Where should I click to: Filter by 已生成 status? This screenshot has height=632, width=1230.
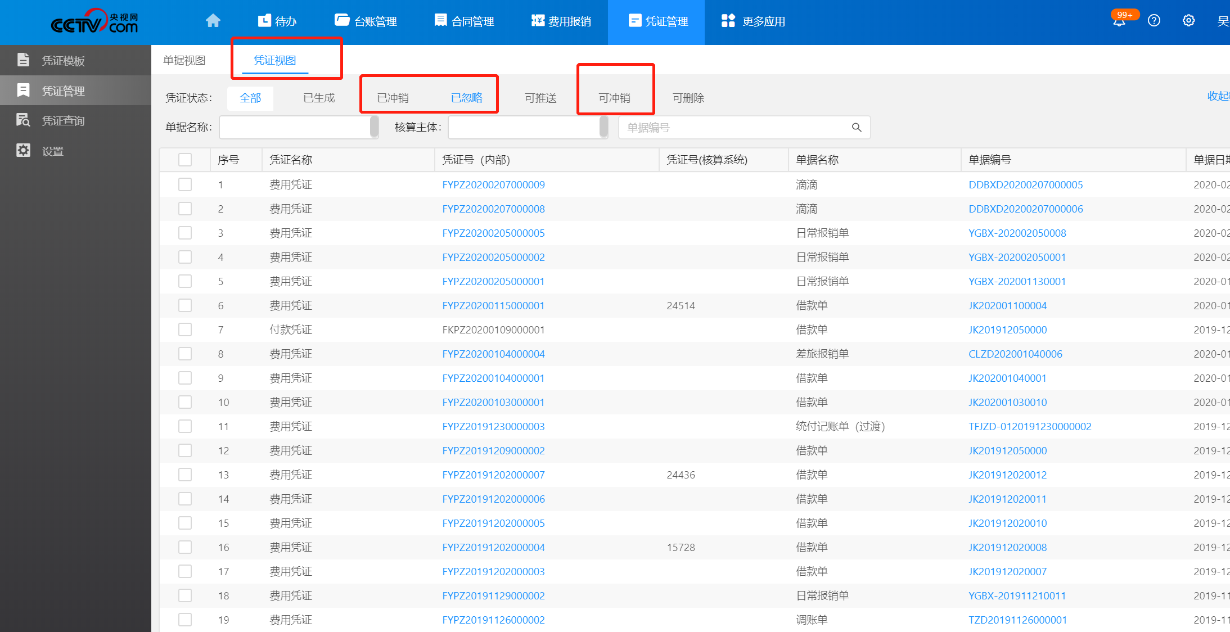coord(319,98)
